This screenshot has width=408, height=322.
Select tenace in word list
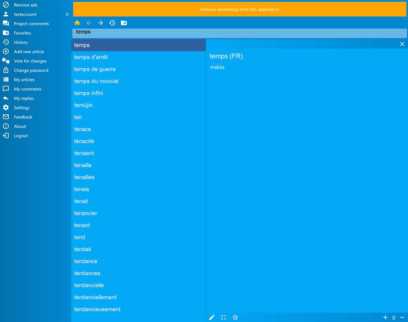click(x=139, y=129)
